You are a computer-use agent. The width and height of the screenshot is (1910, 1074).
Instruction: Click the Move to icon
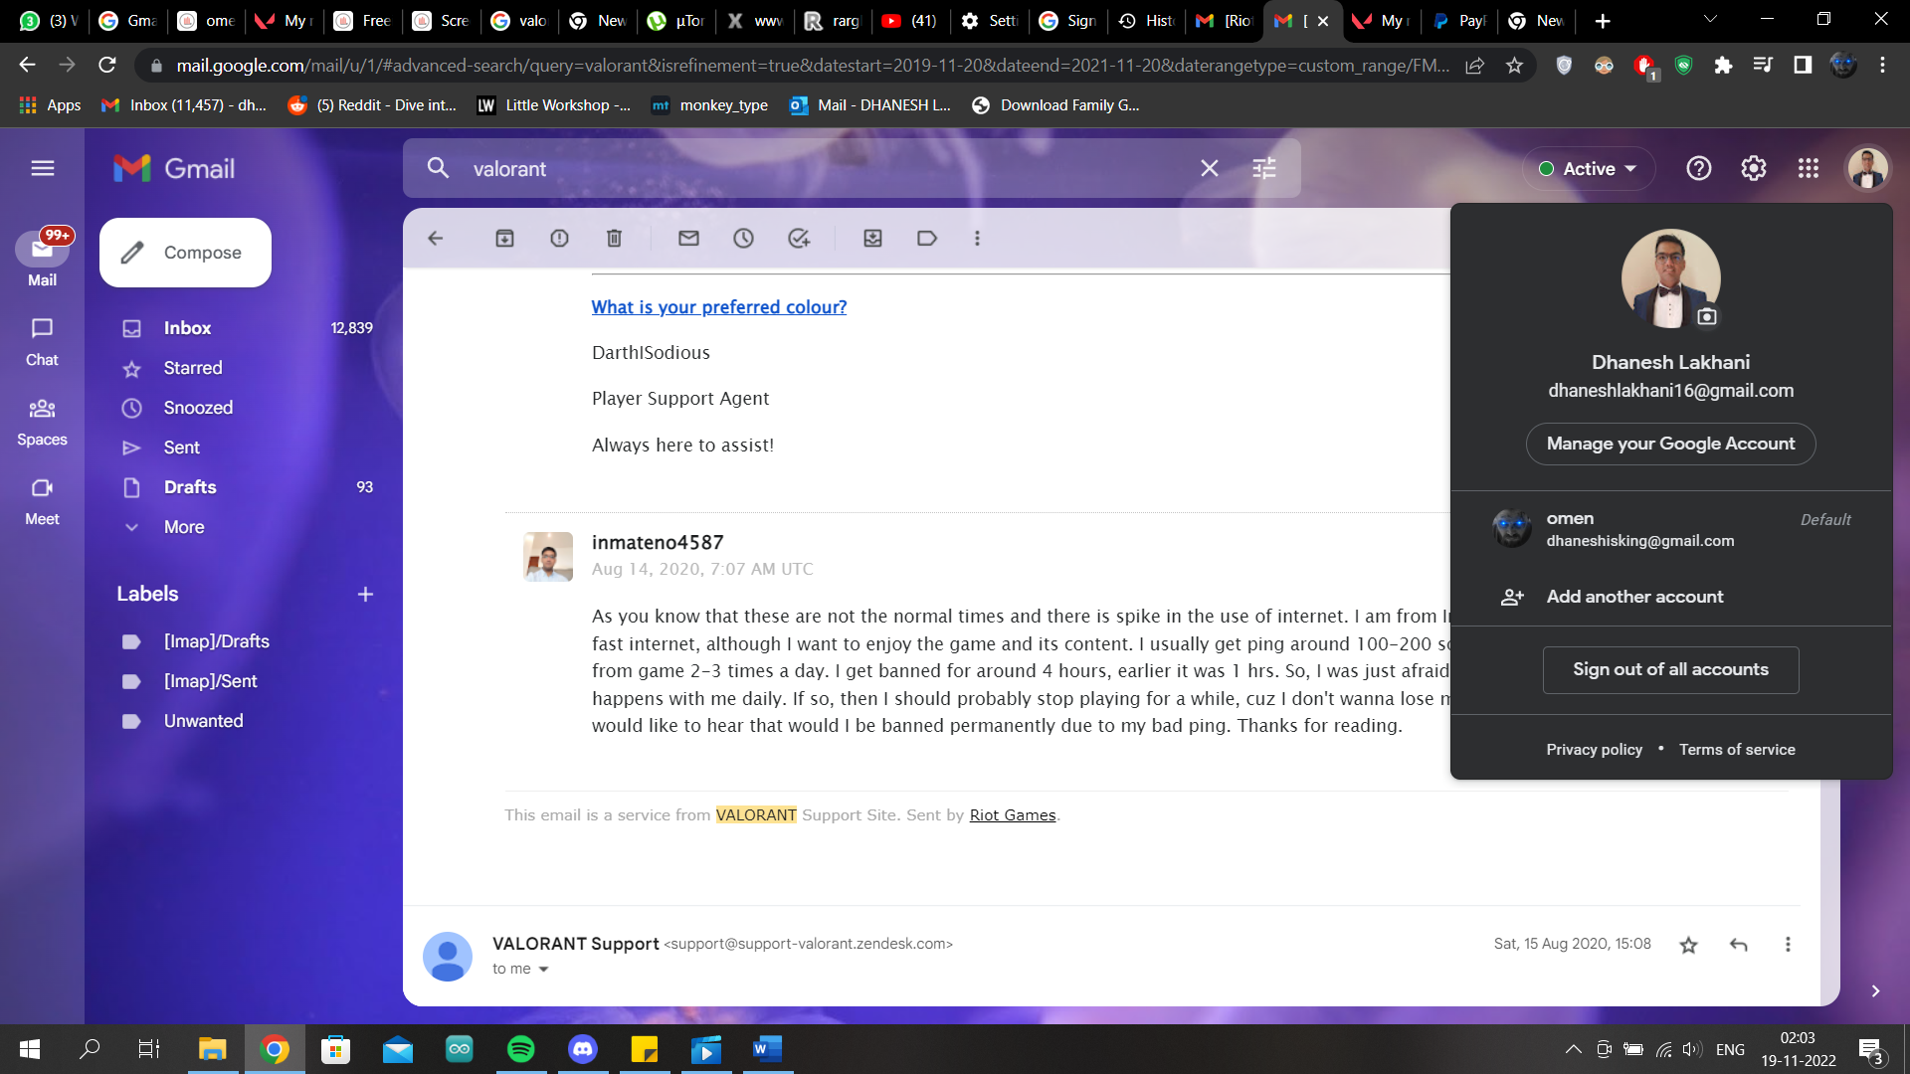point(873,239)
